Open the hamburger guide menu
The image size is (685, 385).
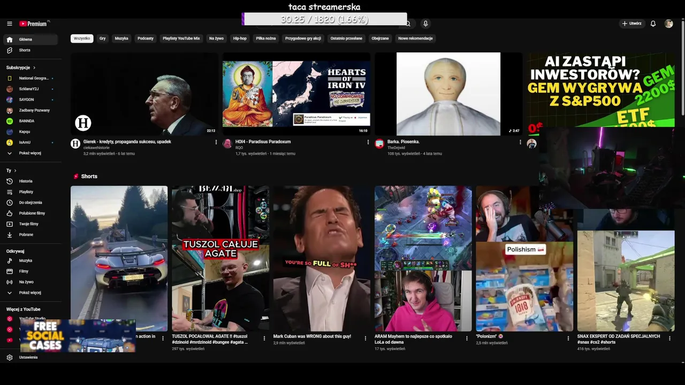click(9, 24)
